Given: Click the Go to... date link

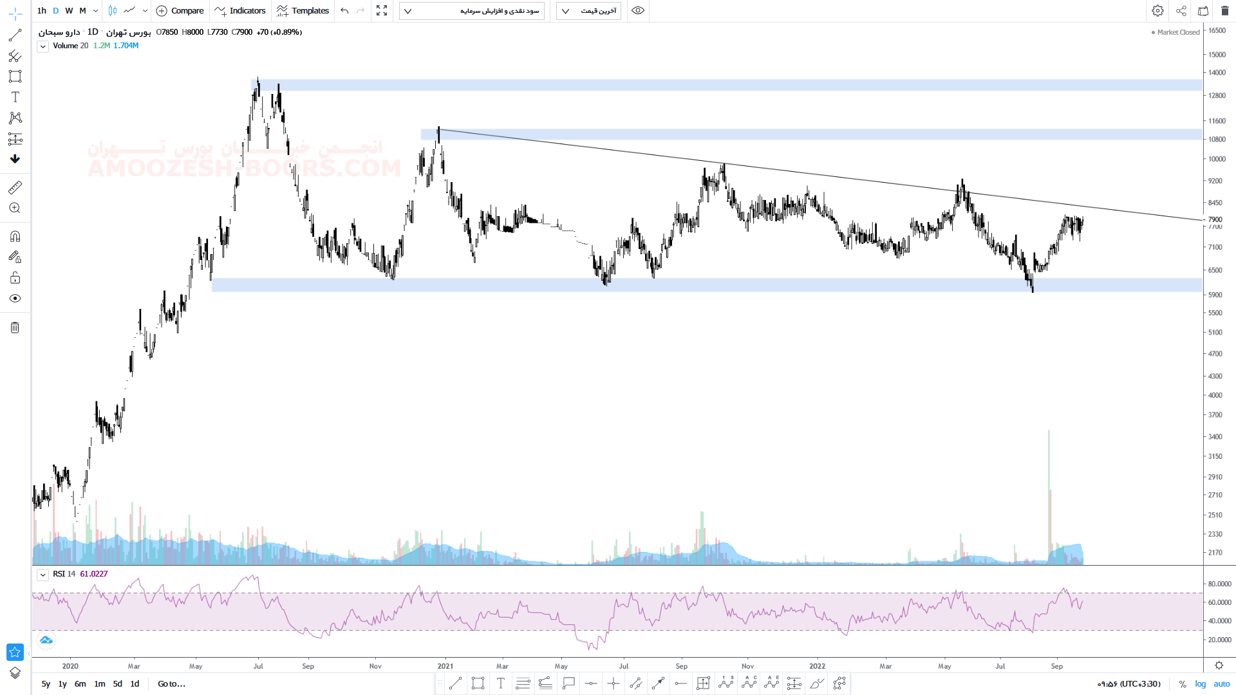Looking at the screenshot, I should pyautogui.click(x=171, y=684).
